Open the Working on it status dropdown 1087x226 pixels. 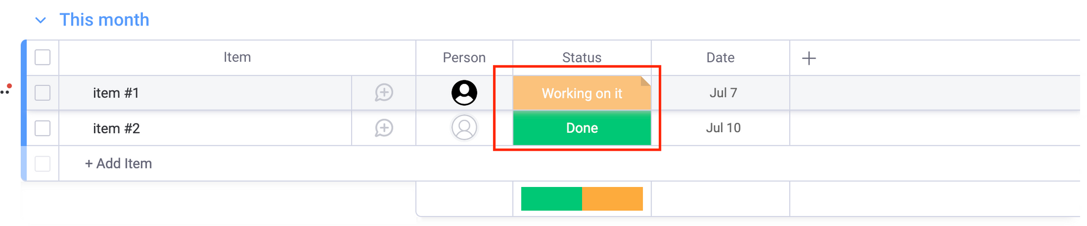(x=582, y=93)
